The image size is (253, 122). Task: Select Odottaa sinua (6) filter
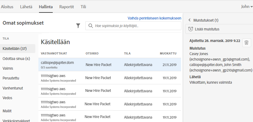click(16, 58)
